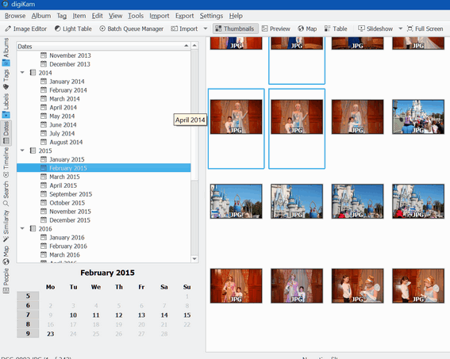
Task: Enter Full Screen mode
Action: coord(425,29)
